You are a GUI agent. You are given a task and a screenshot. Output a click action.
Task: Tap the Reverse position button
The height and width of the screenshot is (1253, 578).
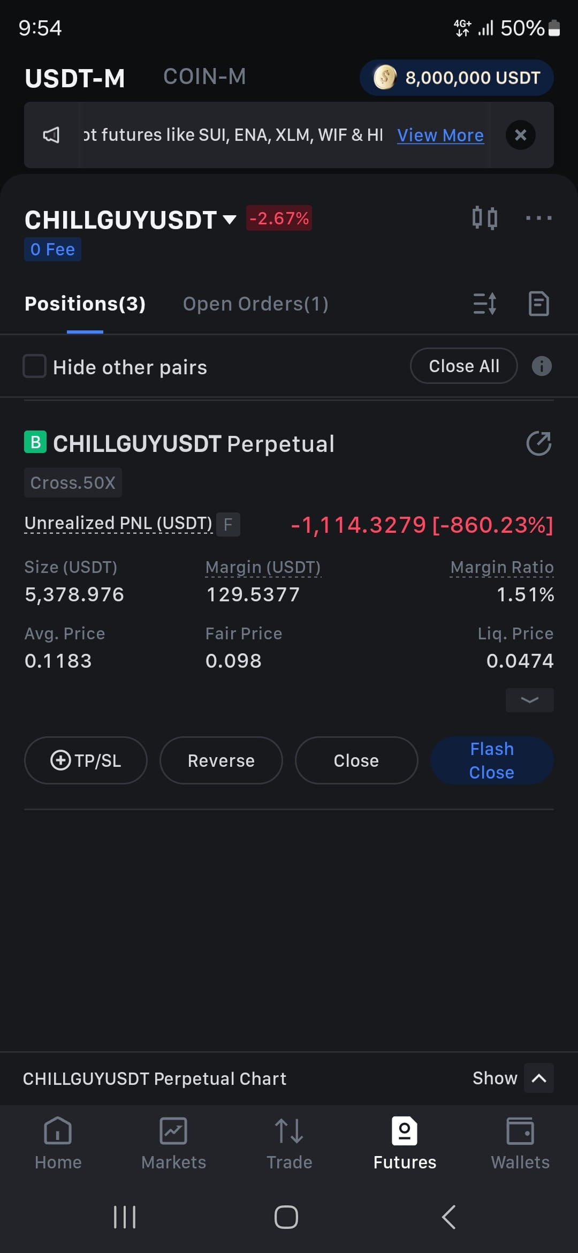coord(221,760)
